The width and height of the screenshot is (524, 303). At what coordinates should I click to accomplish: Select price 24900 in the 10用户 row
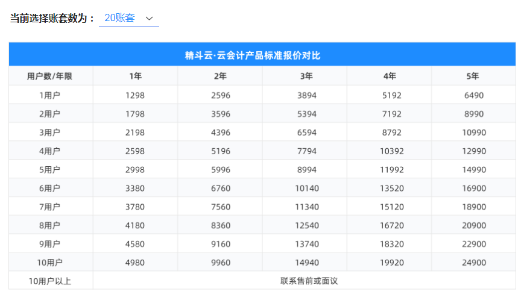474,263
